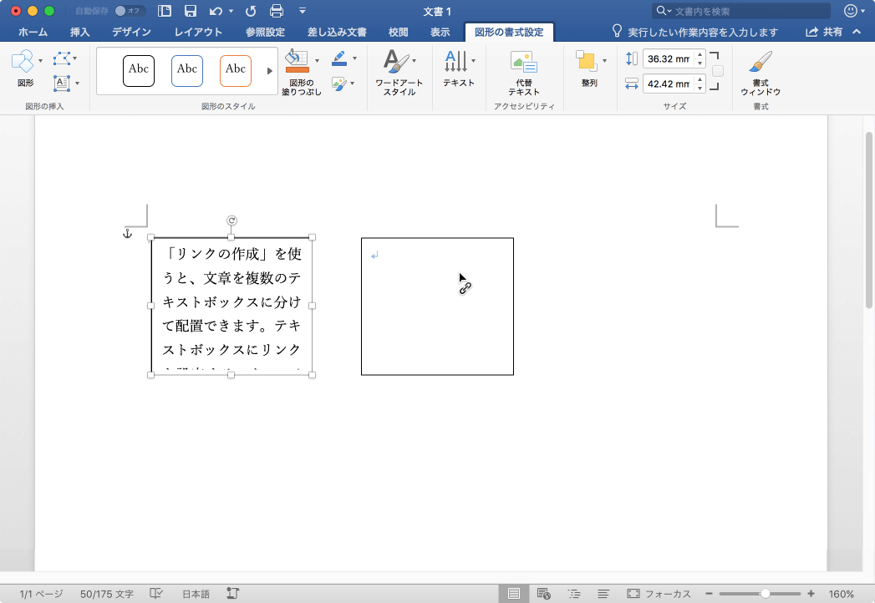875x603 pixels.
Task: Apply the blue outline Abc style
Action: coord(187,70)
